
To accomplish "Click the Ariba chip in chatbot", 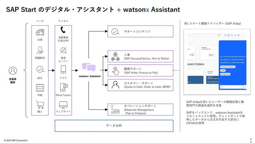I will point(223,70).
